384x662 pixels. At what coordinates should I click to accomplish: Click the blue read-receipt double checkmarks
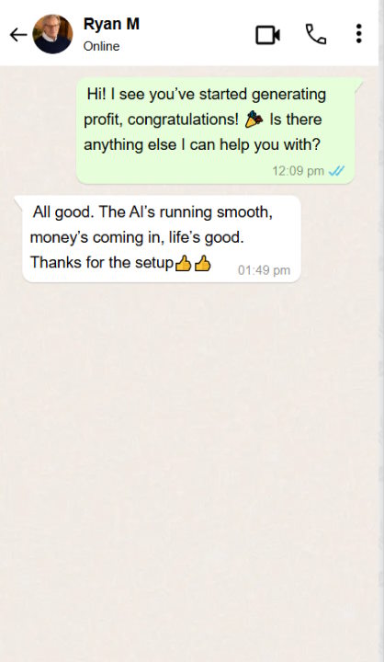coord(337,171)
